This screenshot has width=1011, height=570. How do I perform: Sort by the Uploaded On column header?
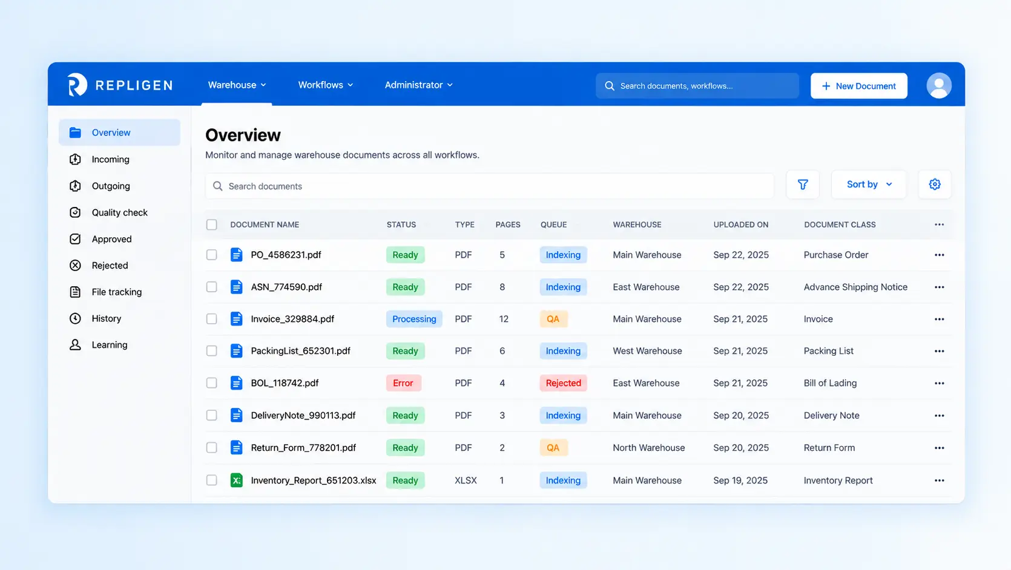point(740,224)
